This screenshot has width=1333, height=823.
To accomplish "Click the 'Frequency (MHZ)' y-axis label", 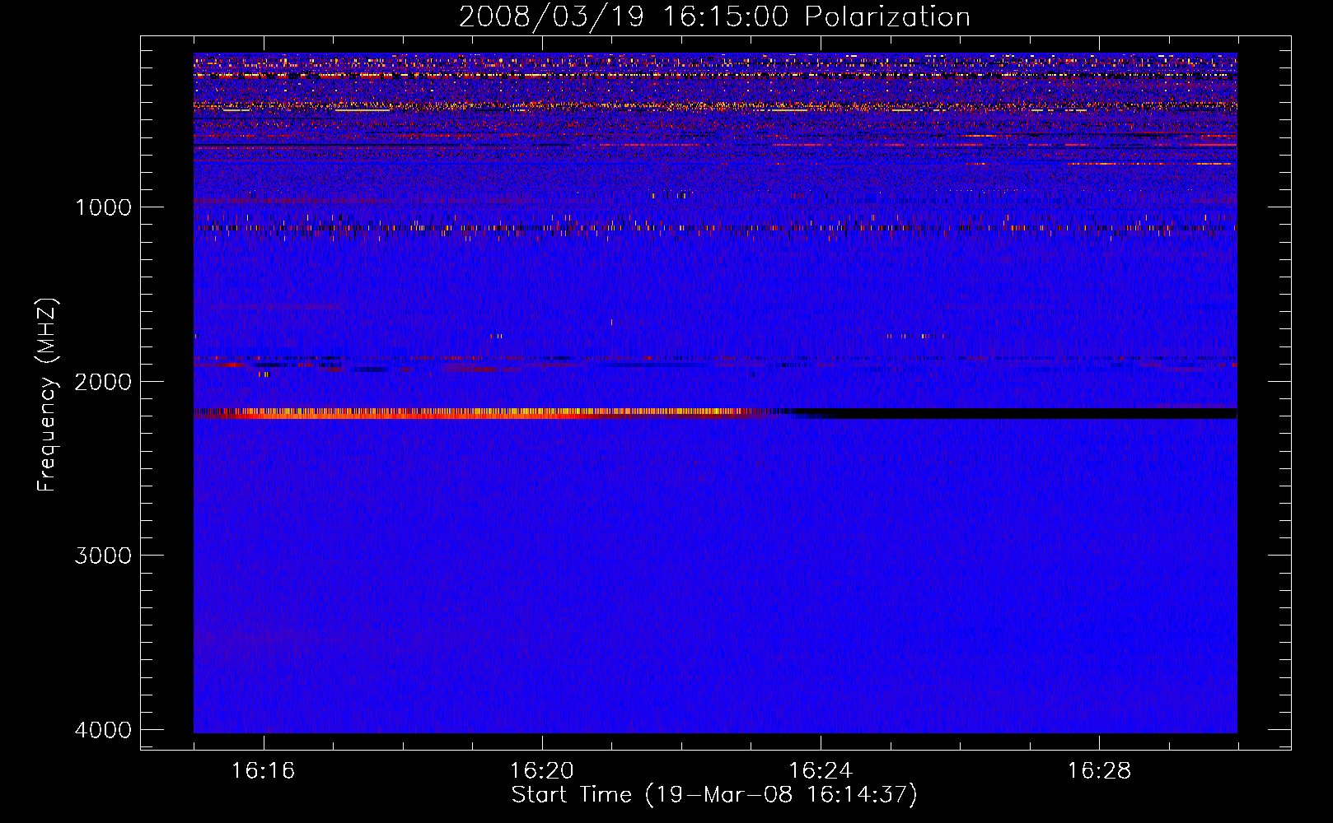I will [x=47, y=395].
